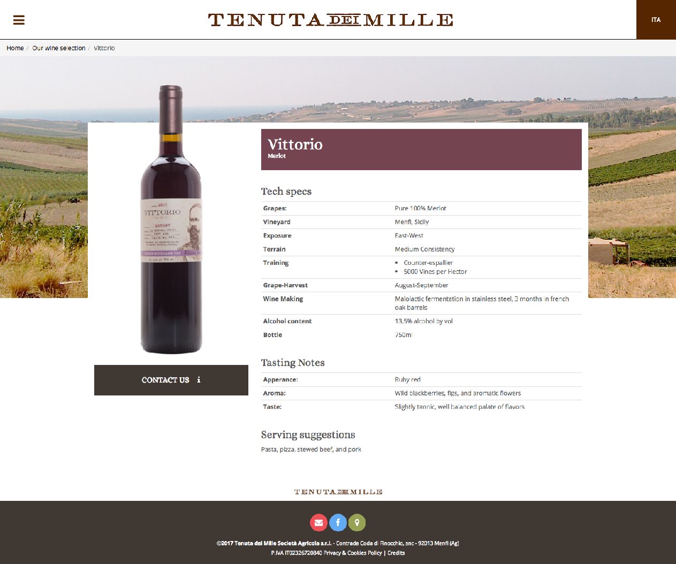Go to Home breadcrumb
The height and width of the screenshot is (564, 676).
click(15, 48)
